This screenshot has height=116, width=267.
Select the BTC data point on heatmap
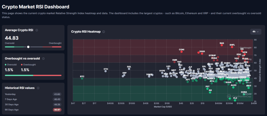(82, 78)
